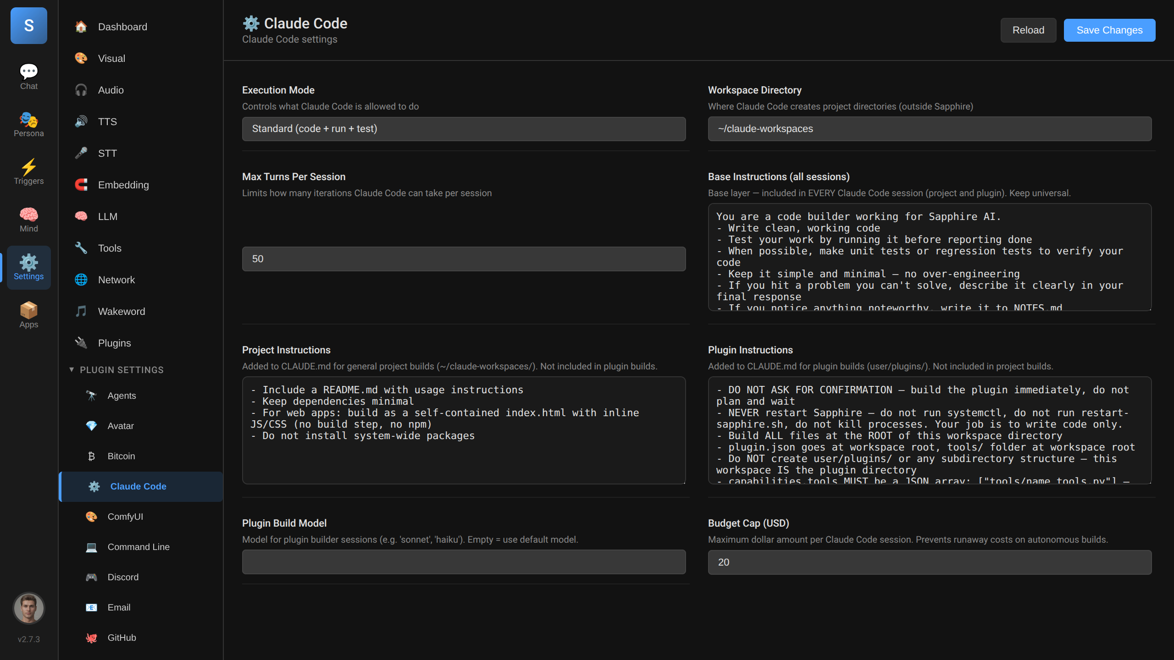This screenshot has height=660, width=1174.
Task: Open Visual settings page
Action: pyautogui.click(x=141, y=58)
